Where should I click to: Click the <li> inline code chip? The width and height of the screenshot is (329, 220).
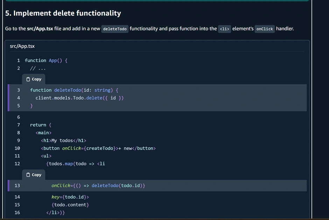coord(224,29)
